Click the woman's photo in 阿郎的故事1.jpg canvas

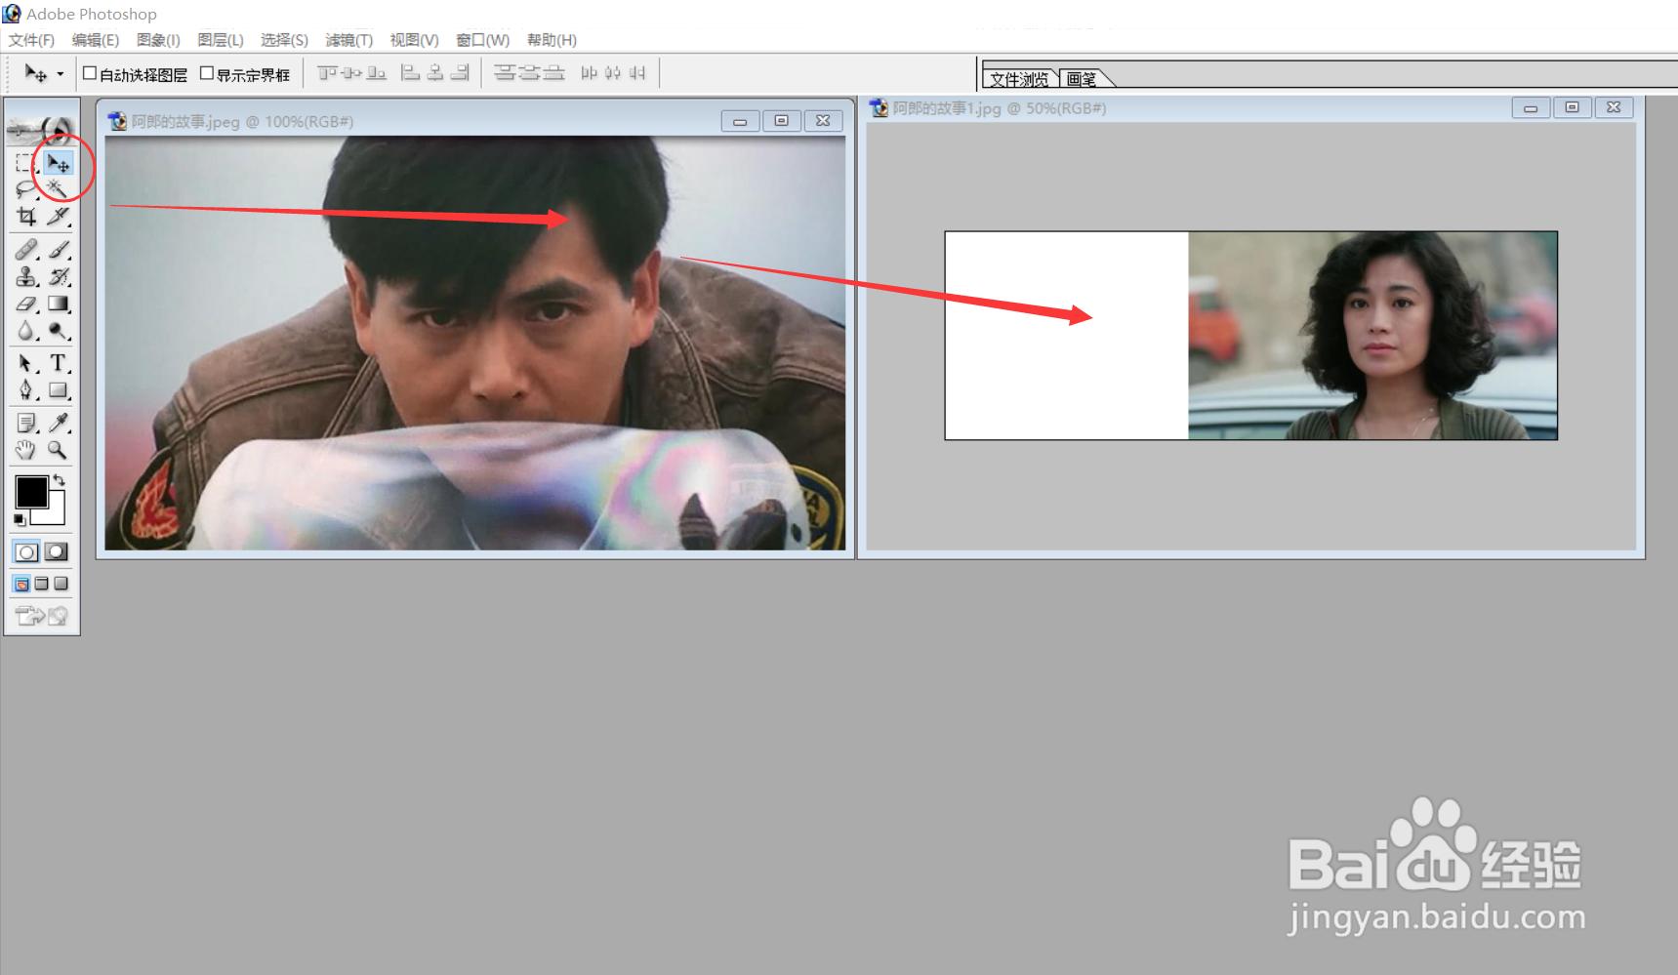click(x=1372, y=336)
